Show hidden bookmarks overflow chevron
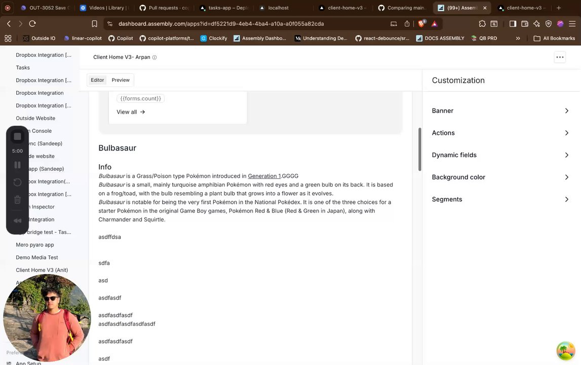Image resolution: width=581 pixels, height=365 pixels. 518,38
